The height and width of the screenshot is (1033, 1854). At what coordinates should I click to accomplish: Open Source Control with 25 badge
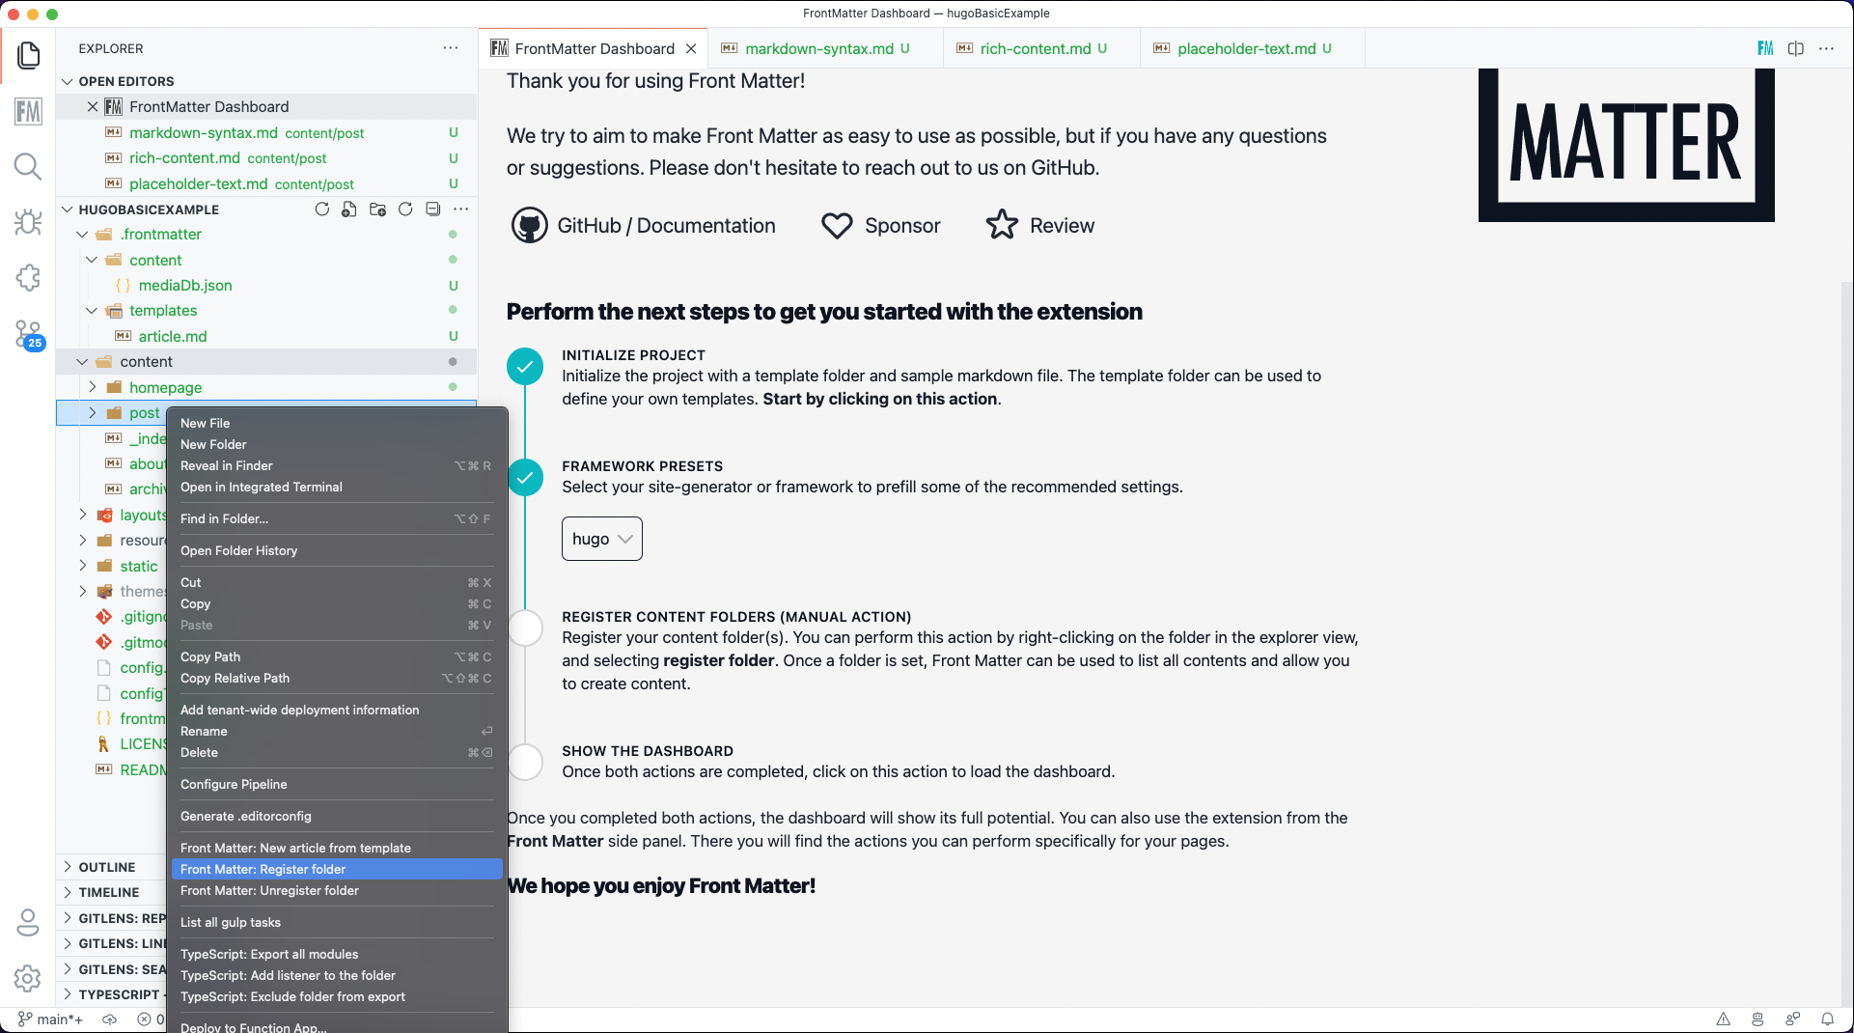[x=28, y=335]
